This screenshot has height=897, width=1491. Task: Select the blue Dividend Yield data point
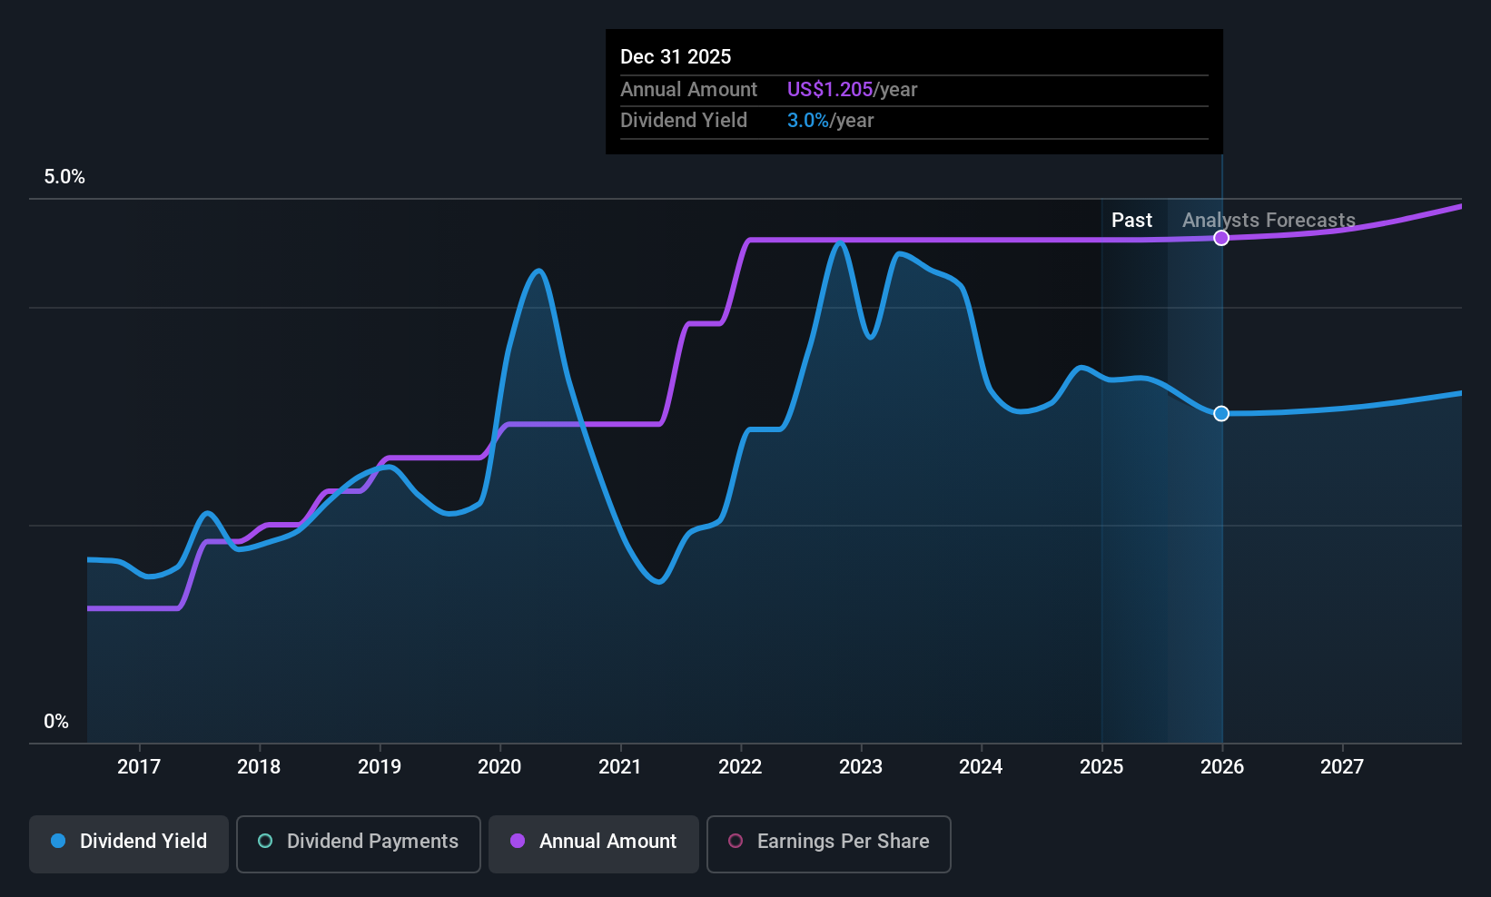click(1221, 413)
